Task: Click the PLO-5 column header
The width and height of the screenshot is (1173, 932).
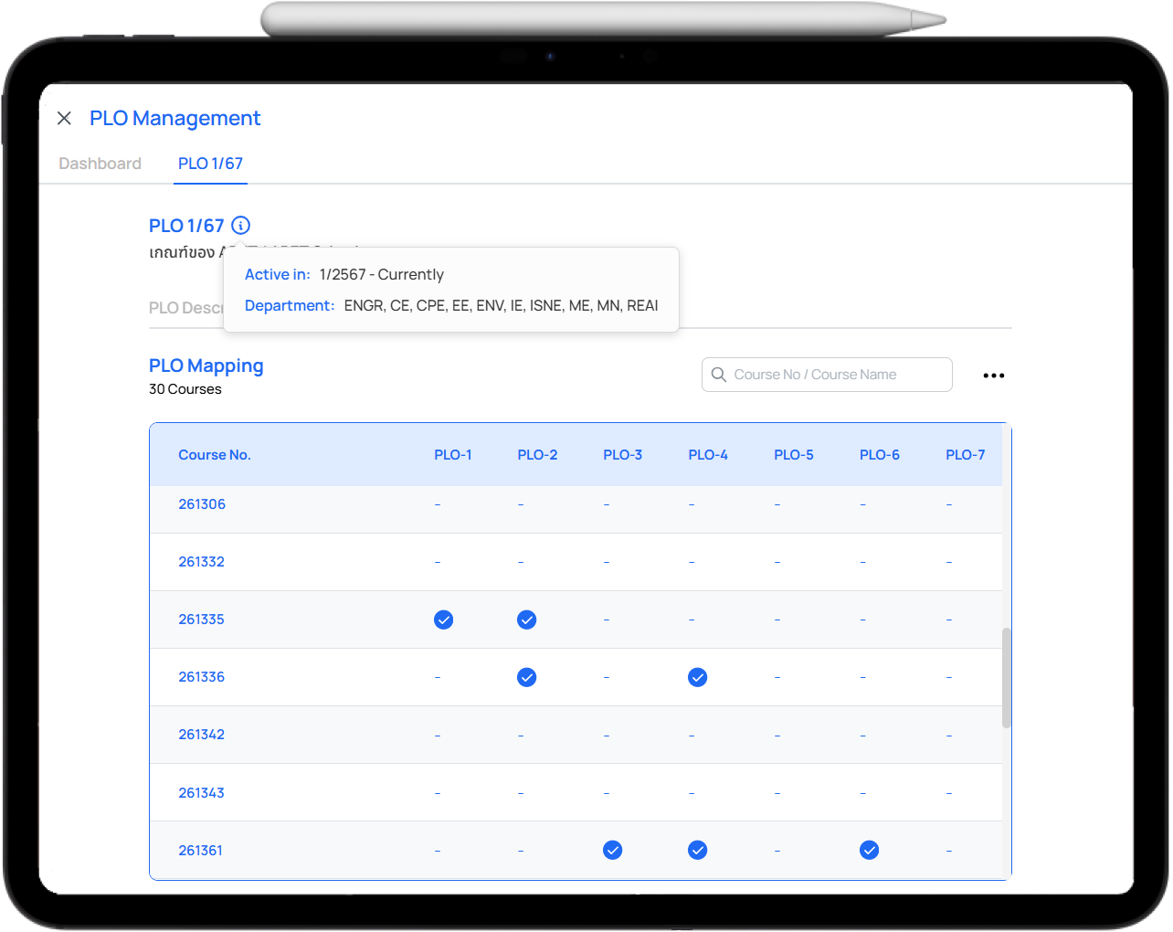Action: point(793,455)
